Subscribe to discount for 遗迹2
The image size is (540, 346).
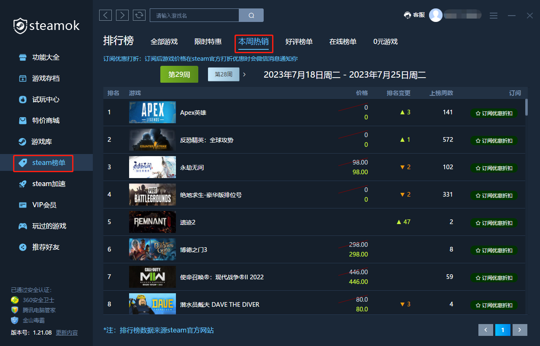click(x=494, y=223)
